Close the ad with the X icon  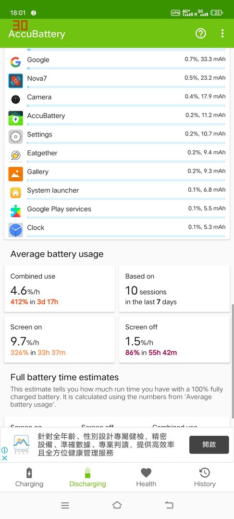click(5, 458)
